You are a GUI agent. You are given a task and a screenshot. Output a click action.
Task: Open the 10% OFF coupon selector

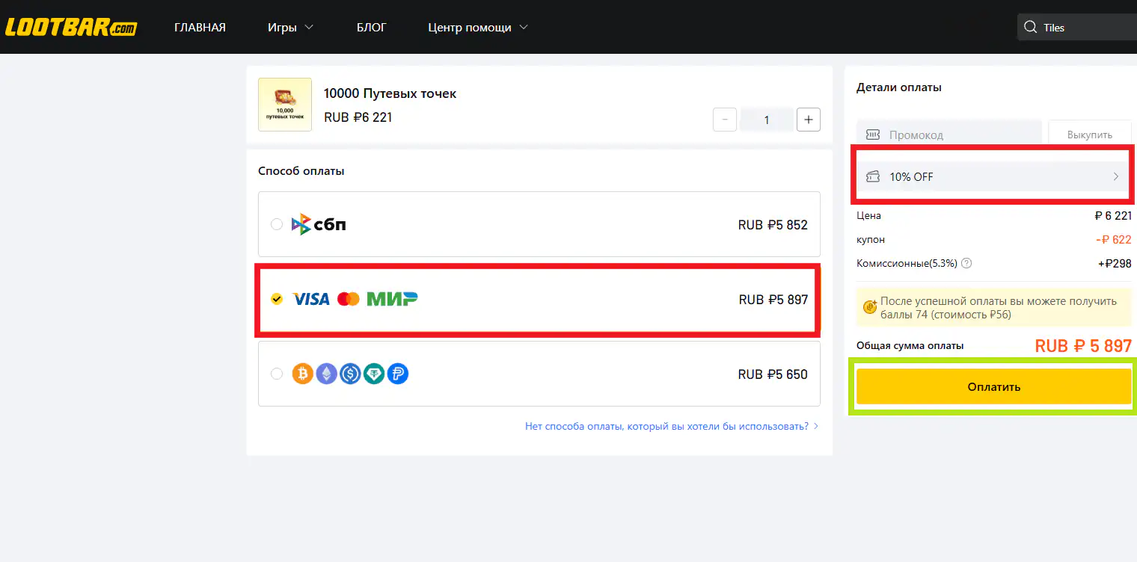pos(993,177)
